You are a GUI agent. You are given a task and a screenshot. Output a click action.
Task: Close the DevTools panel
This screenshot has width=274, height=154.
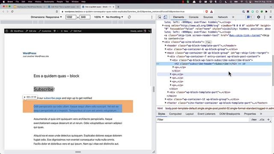click(x=271, y=17)
